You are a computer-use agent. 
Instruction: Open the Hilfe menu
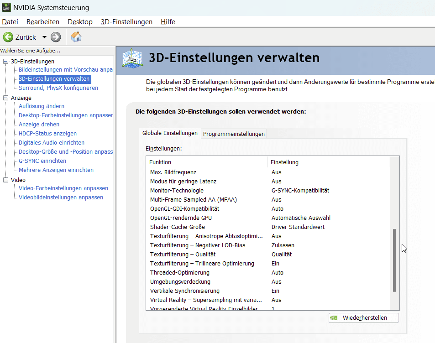[x=168, y=21]
